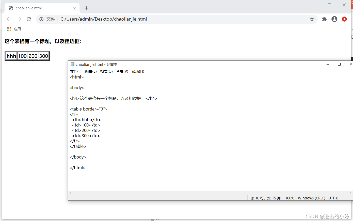Bookmark this page with the star icon

tap(312, 19)
